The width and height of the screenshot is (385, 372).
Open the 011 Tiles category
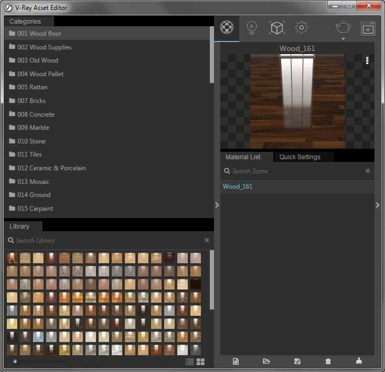tap(107, 154)
